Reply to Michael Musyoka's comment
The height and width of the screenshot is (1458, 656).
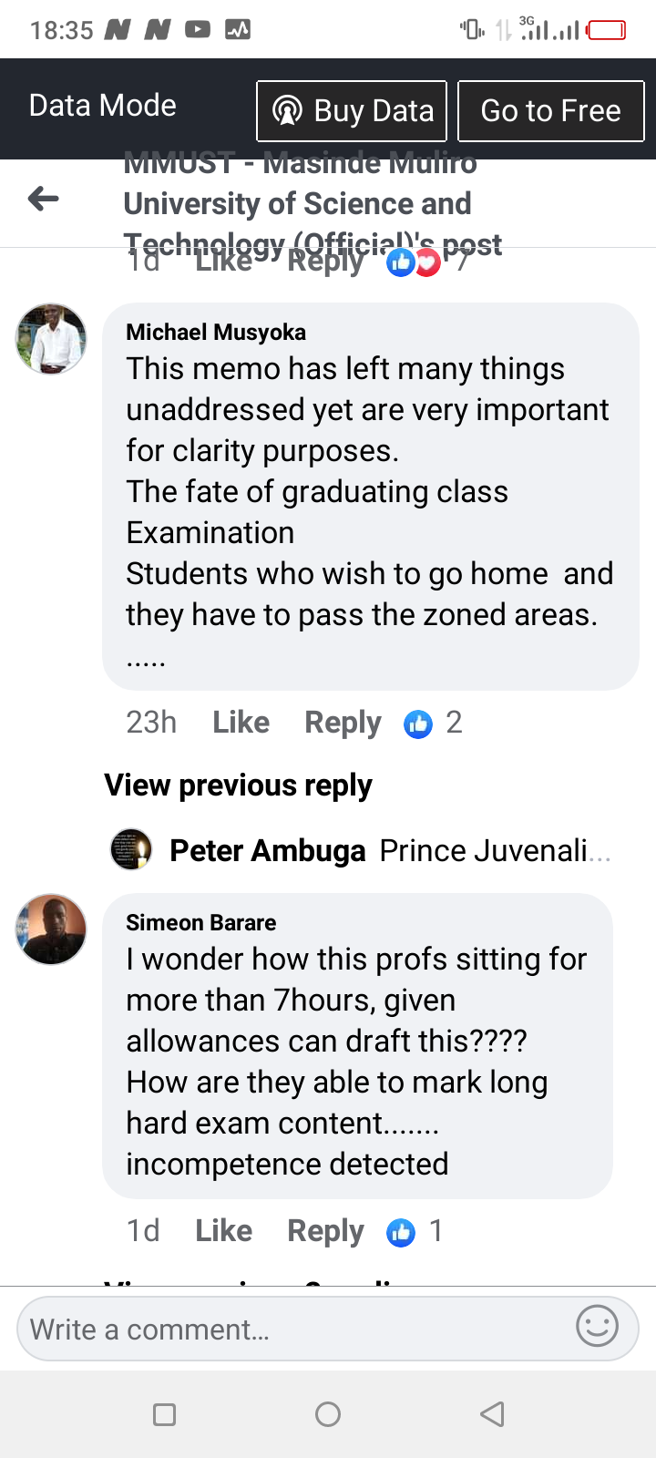[x=343, y=723]
